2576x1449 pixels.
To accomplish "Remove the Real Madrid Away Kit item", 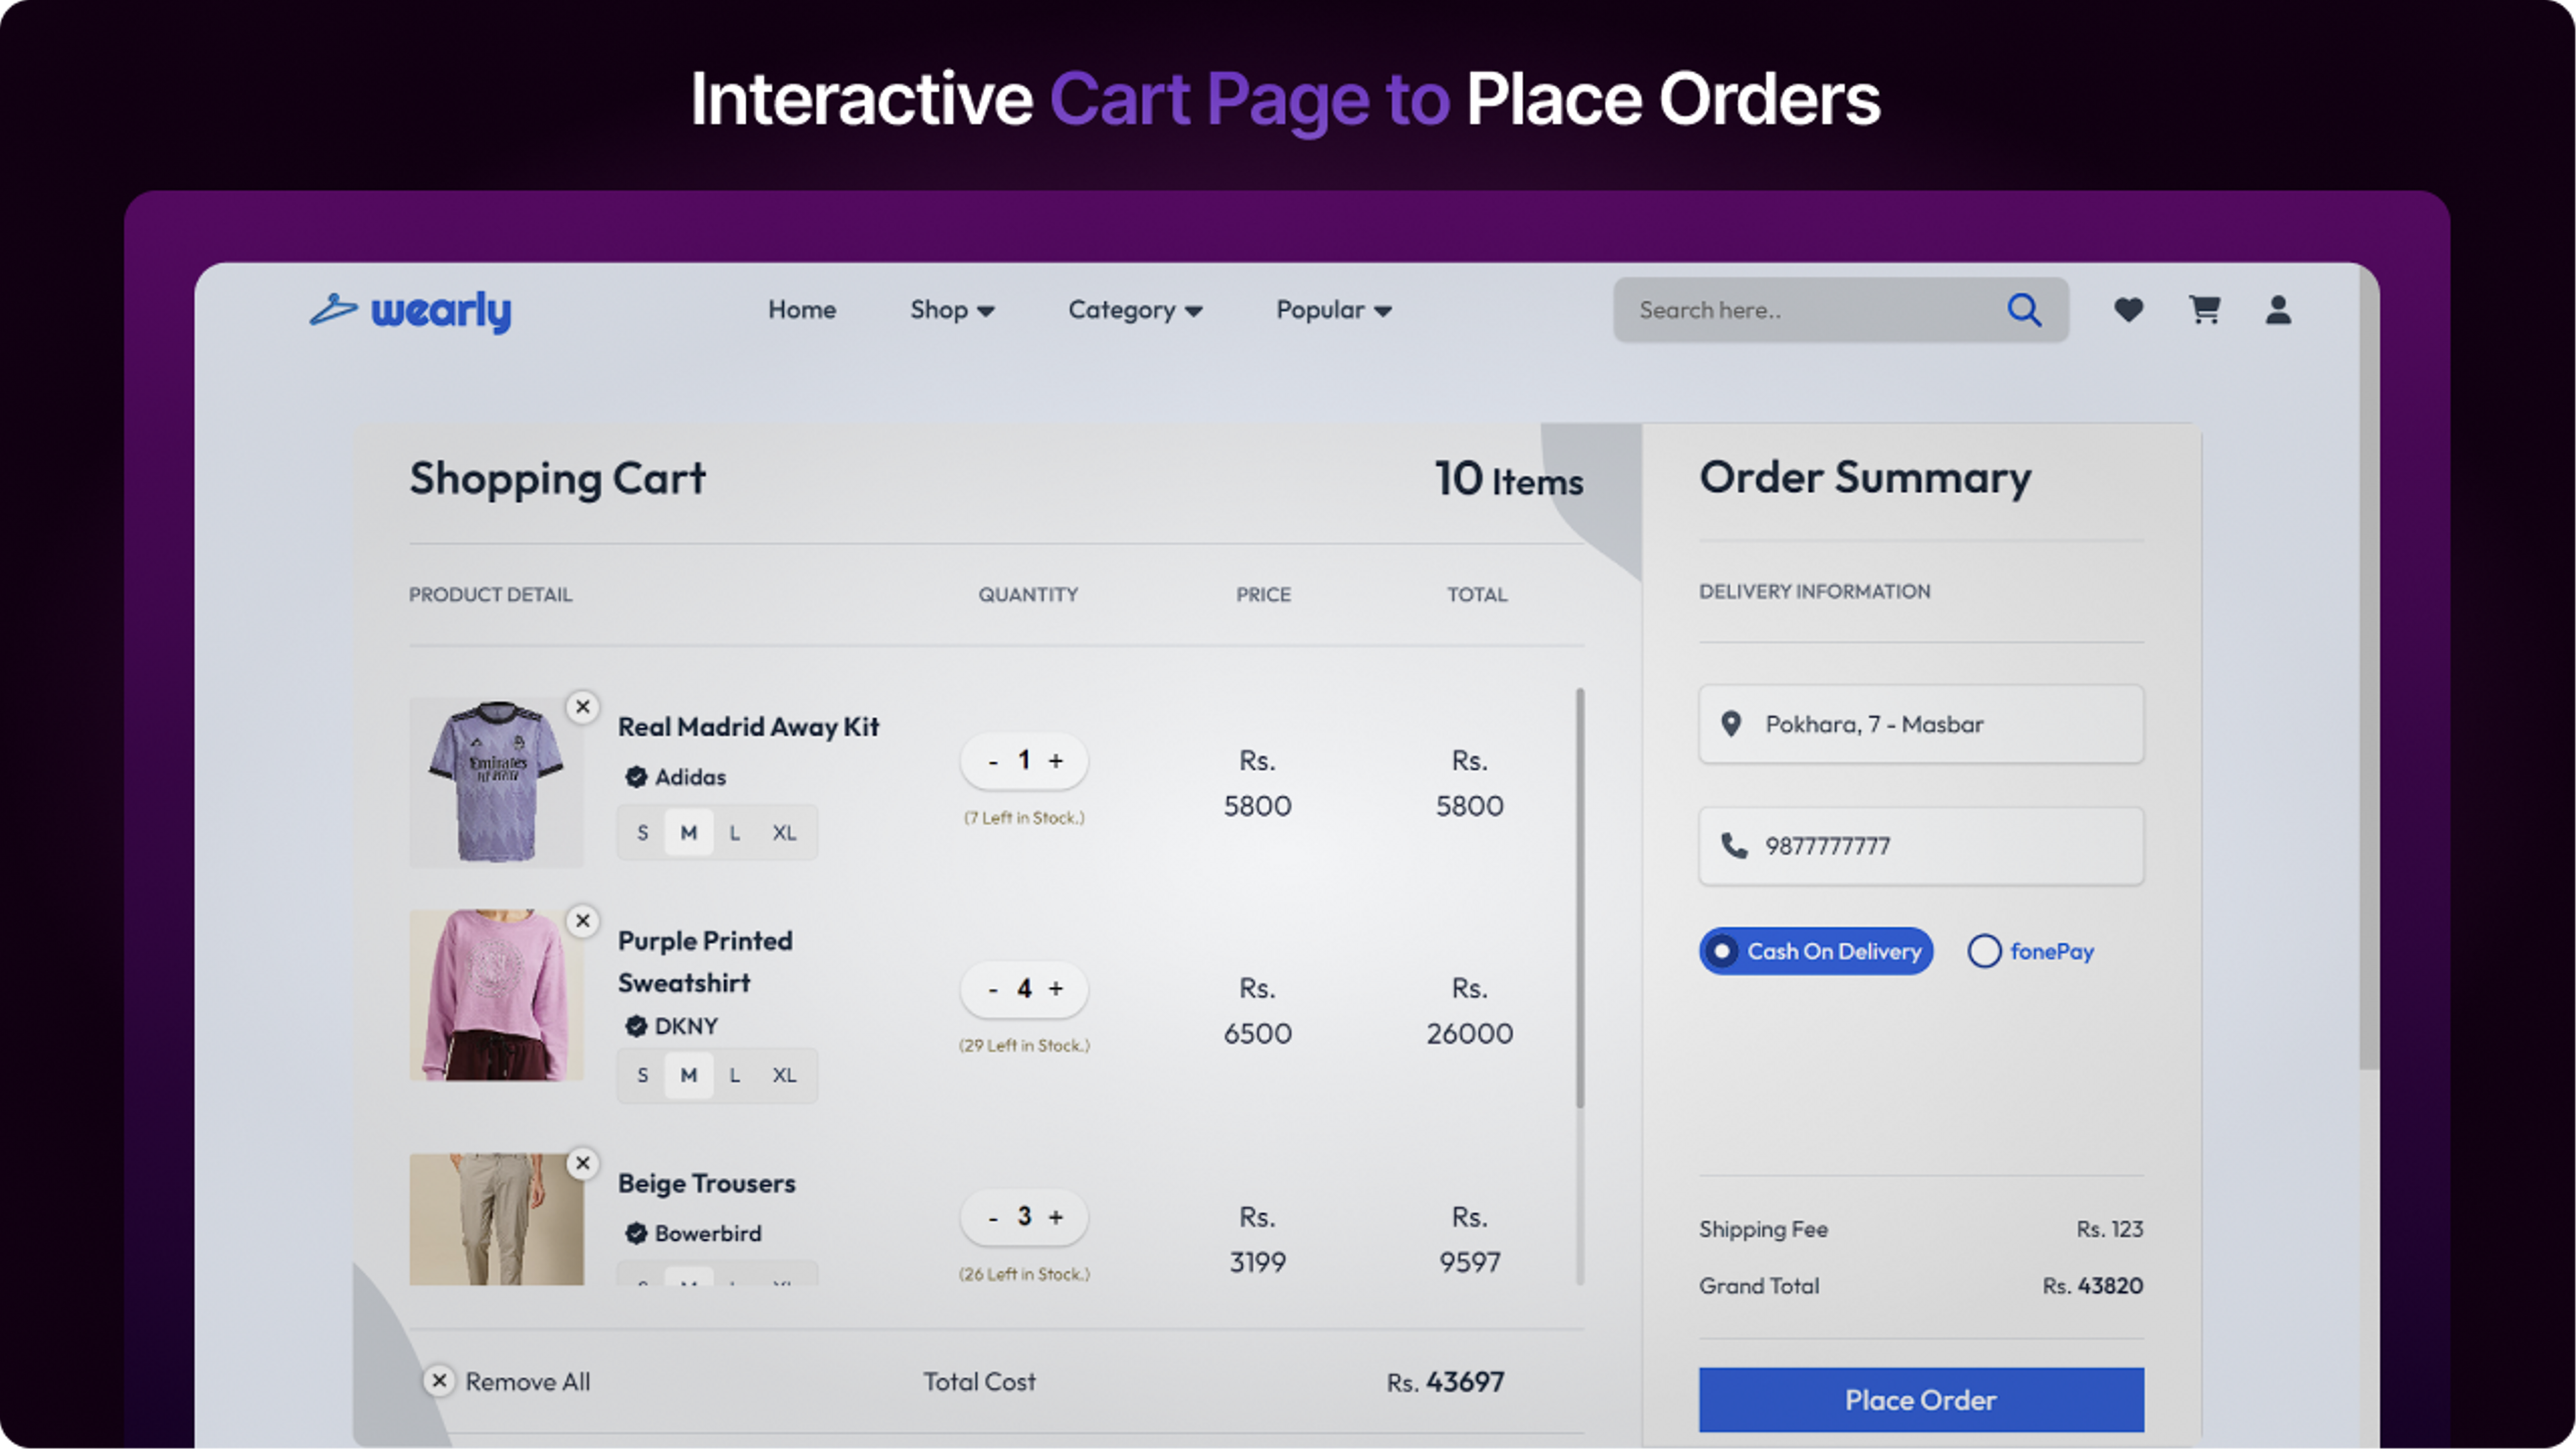I will (x=583, y=707).
